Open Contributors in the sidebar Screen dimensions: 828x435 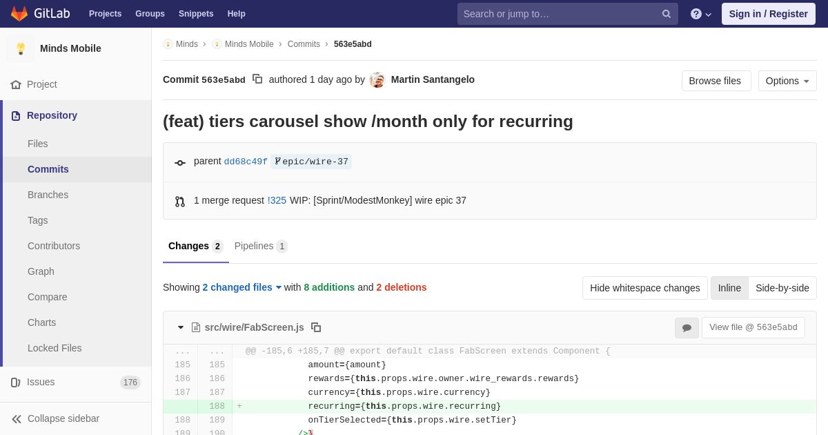pos(54,246)
